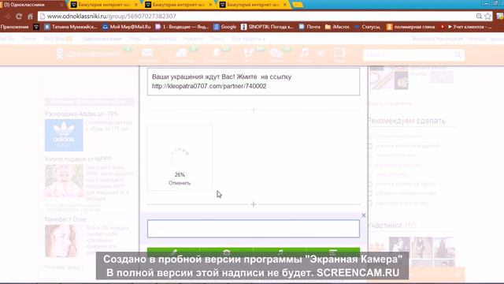Check the last recommendation list checkbox

(x=369, y=204)
